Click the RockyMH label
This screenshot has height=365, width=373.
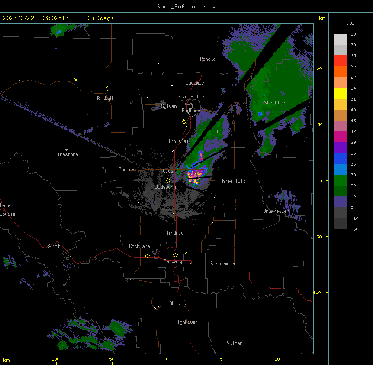[106, 98]
